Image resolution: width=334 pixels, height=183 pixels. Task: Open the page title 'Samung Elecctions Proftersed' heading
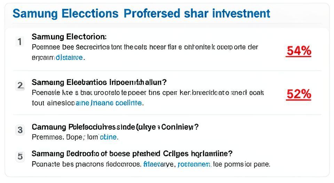pos(141,14)
